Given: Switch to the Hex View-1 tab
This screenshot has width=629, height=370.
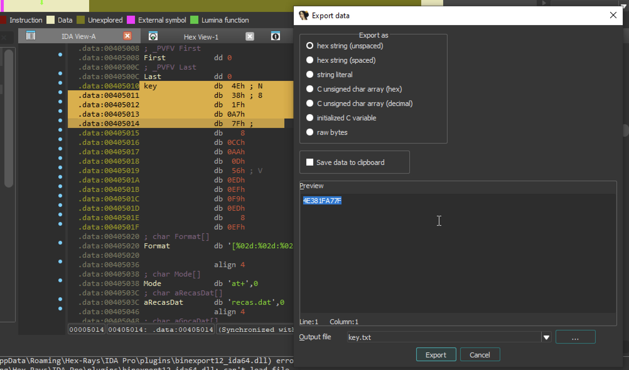Looking at the screenshot, I should click(201, 37).
